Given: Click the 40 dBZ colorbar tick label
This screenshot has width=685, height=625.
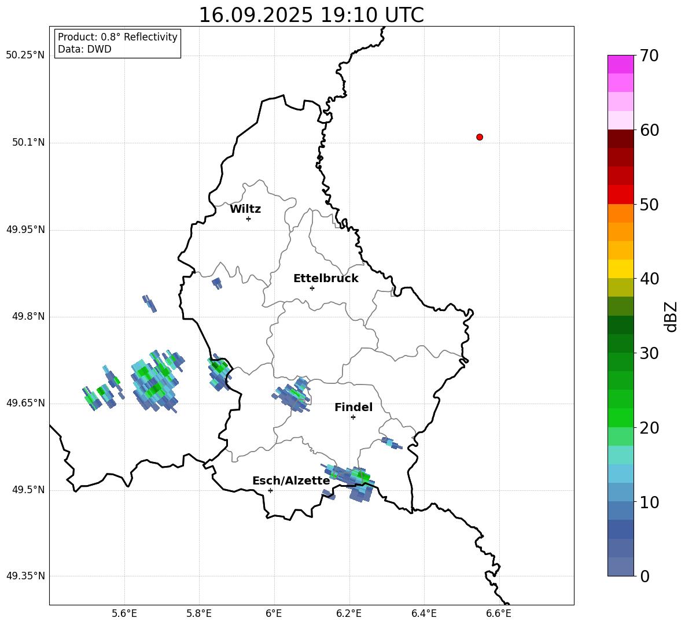Looking at the screenshot, I should coord(649,279).
